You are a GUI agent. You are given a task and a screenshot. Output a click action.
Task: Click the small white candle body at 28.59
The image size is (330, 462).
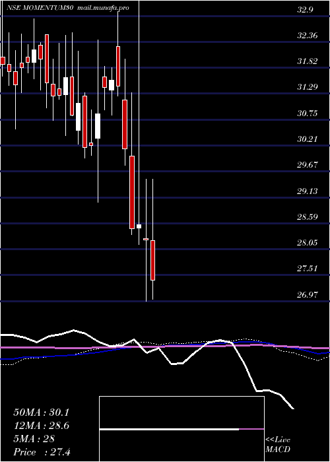pos(139,226)
